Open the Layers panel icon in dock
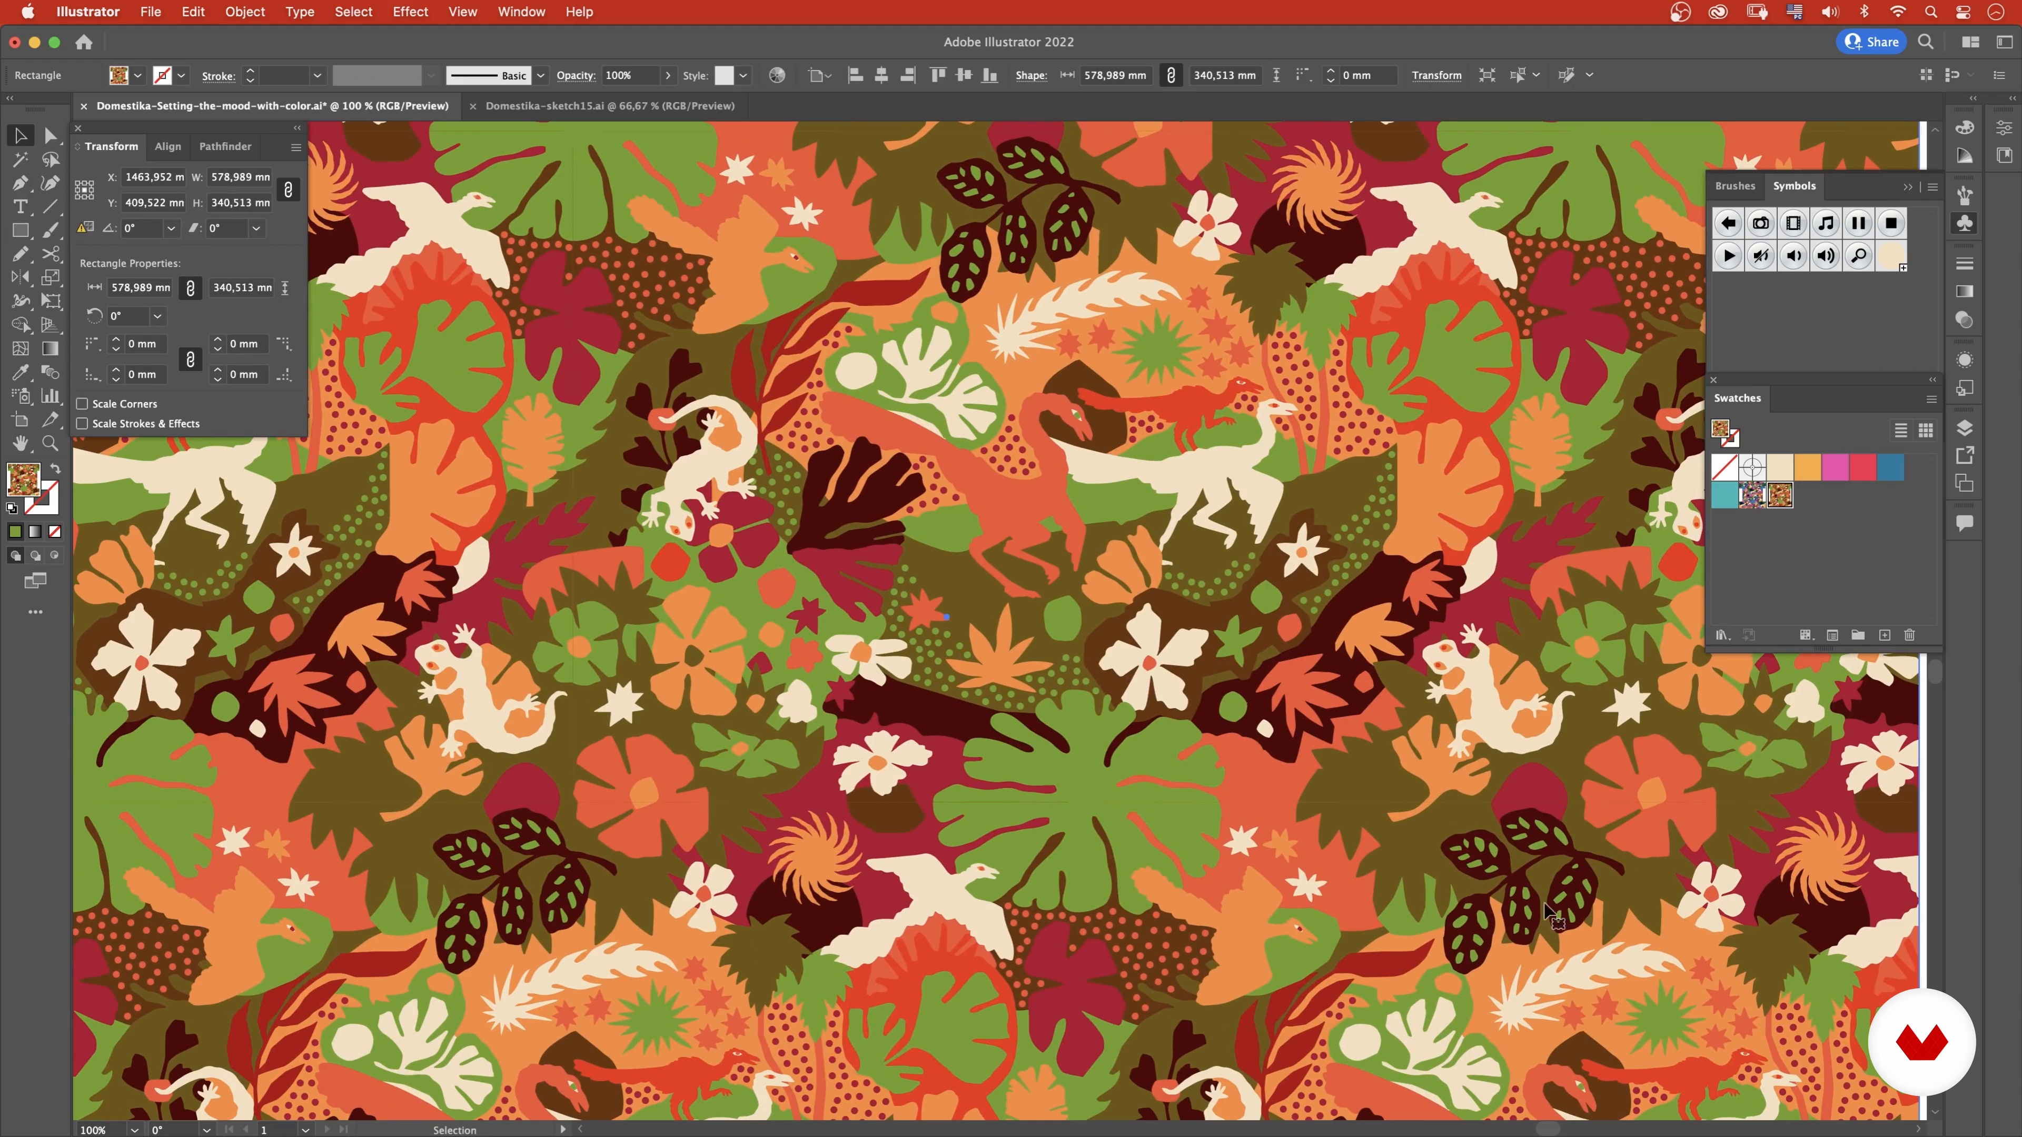Viewport: 2022px width, 1137px height. click(x=1964, y=428)
